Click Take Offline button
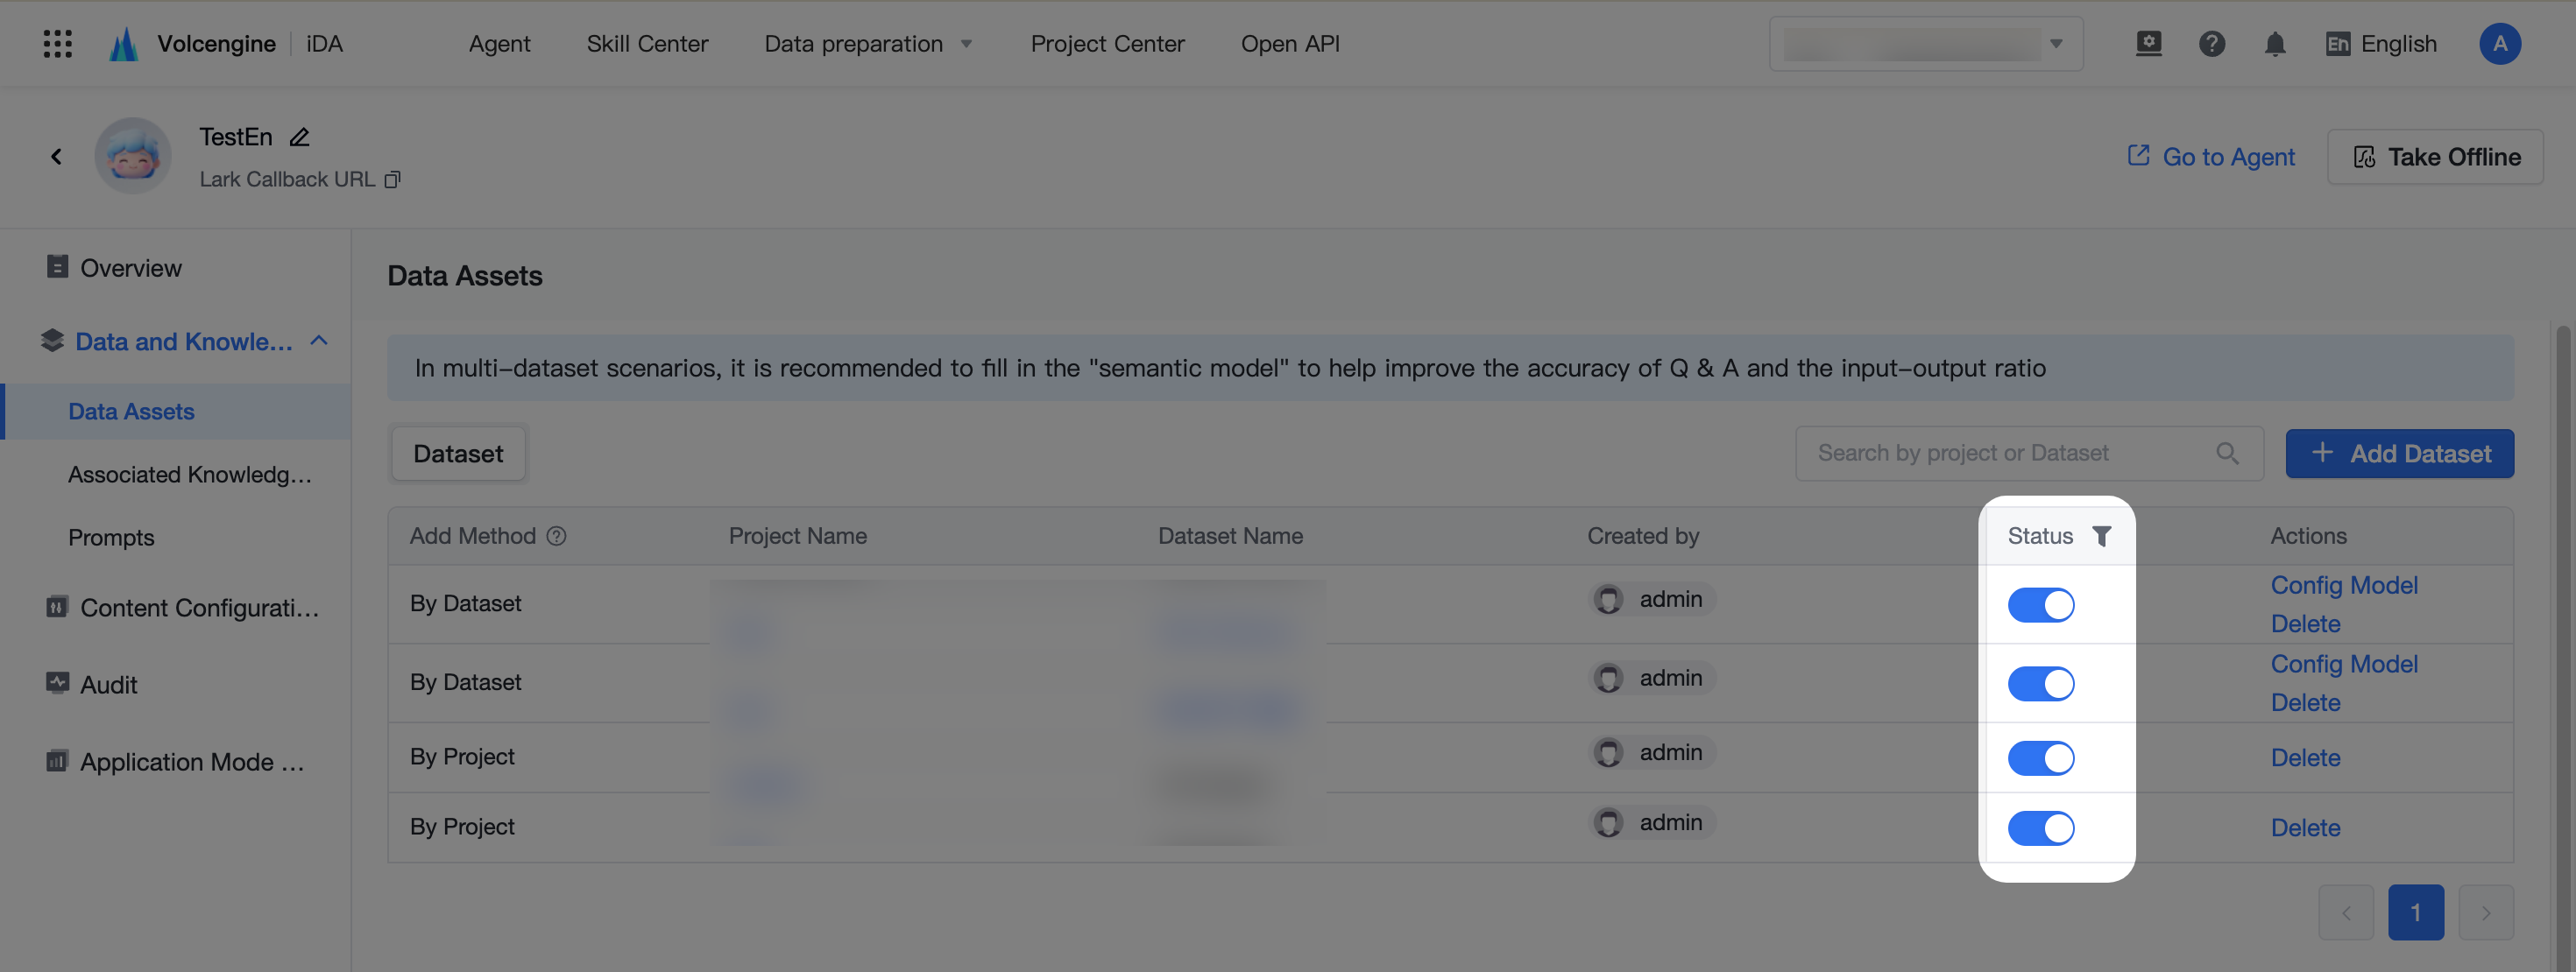2576x972 pixels. coord(2435,157)
